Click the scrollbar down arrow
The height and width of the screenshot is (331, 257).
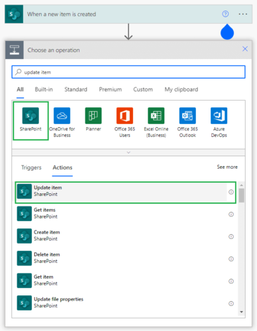tap(242, 312)
